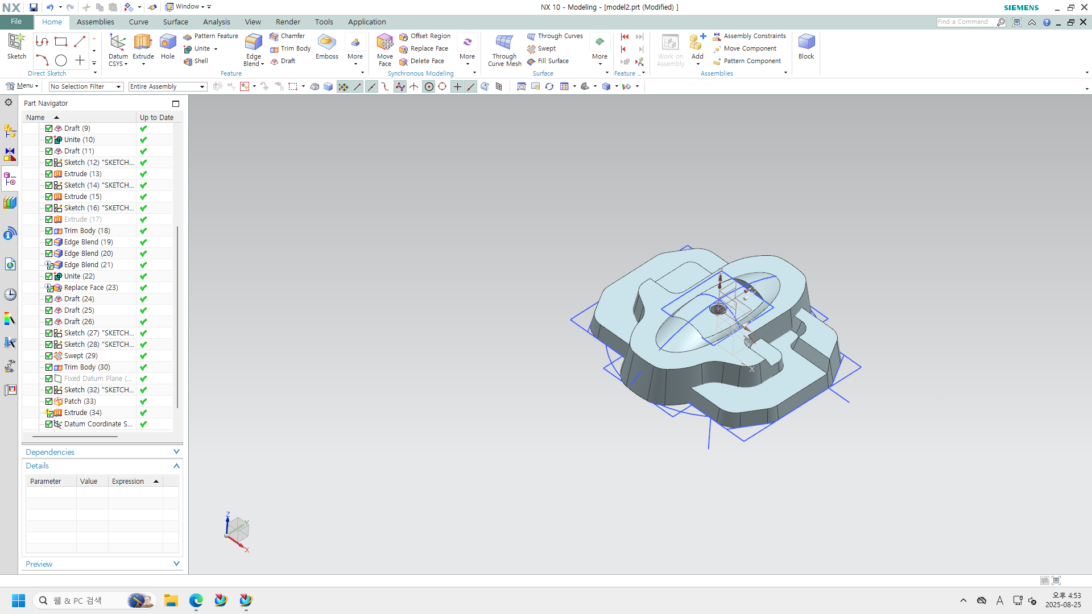Click the Hole feature icon
Screen dimensions: 1092x614
coord(168,43)
